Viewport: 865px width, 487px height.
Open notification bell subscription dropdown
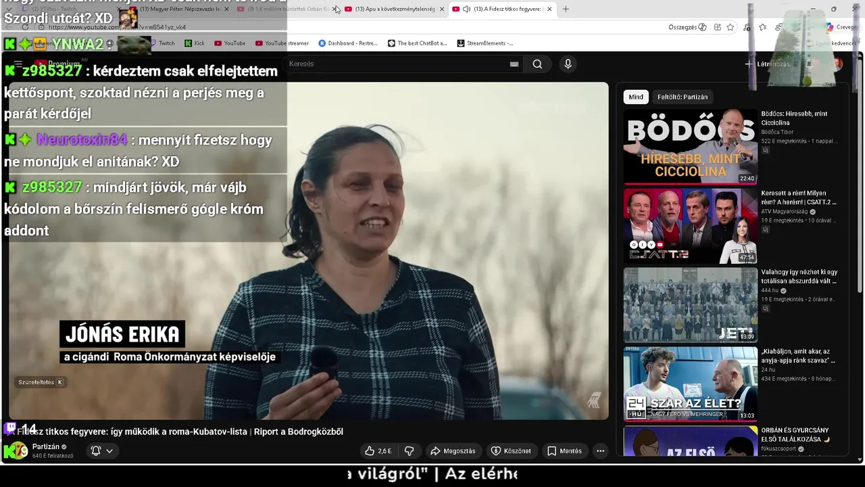(101, 450)
